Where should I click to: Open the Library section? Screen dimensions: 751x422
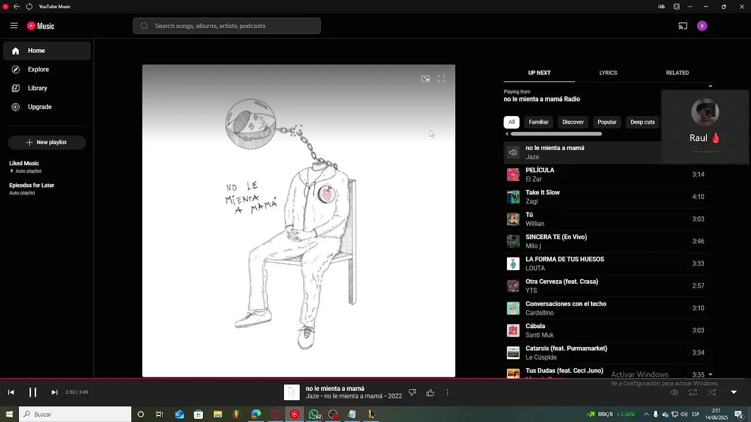47,88
